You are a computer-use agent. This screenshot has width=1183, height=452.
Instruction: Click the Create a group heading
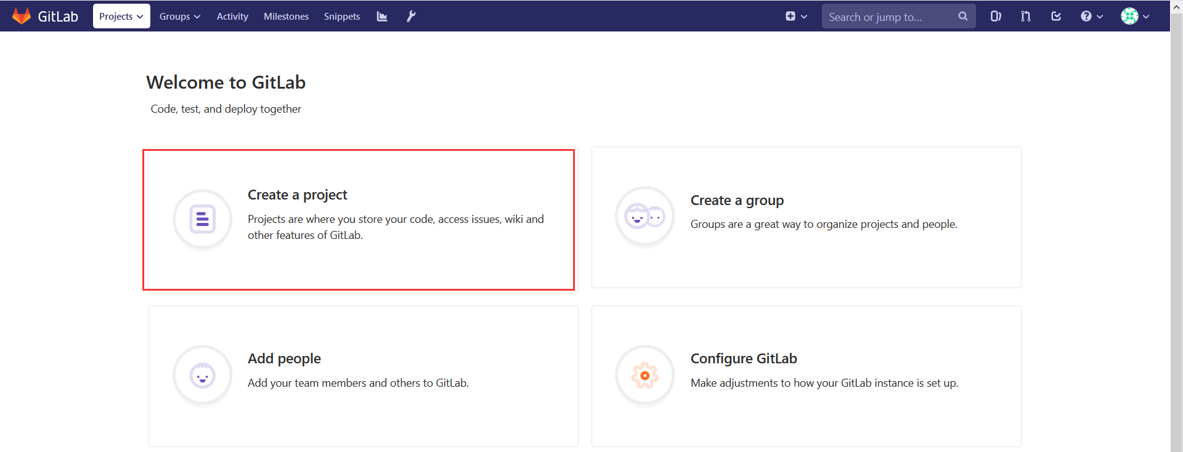737,201
